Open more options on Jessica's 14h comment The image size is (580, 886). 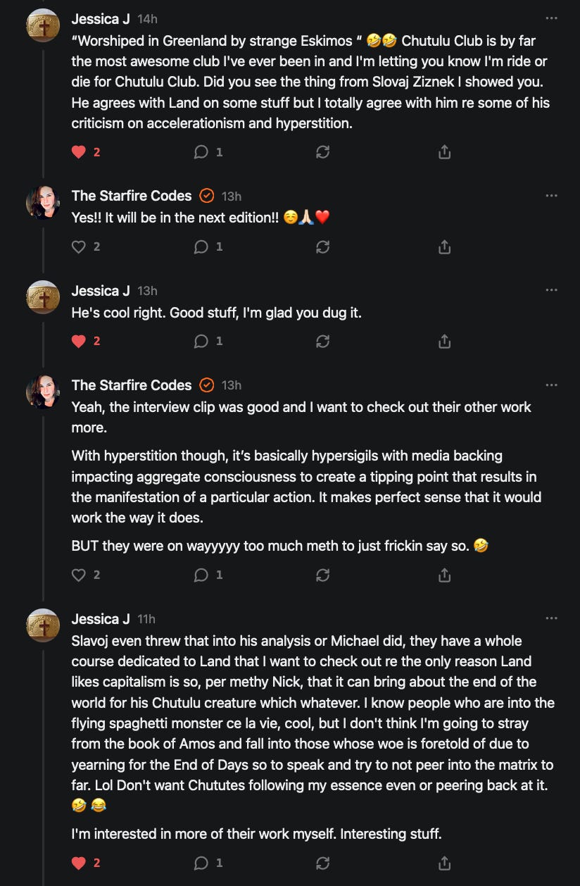[x=551, y=18]
